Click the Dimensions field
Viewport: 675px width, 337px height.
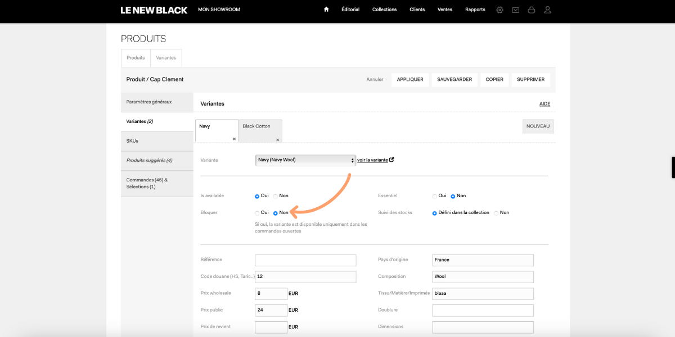point(483,327)
